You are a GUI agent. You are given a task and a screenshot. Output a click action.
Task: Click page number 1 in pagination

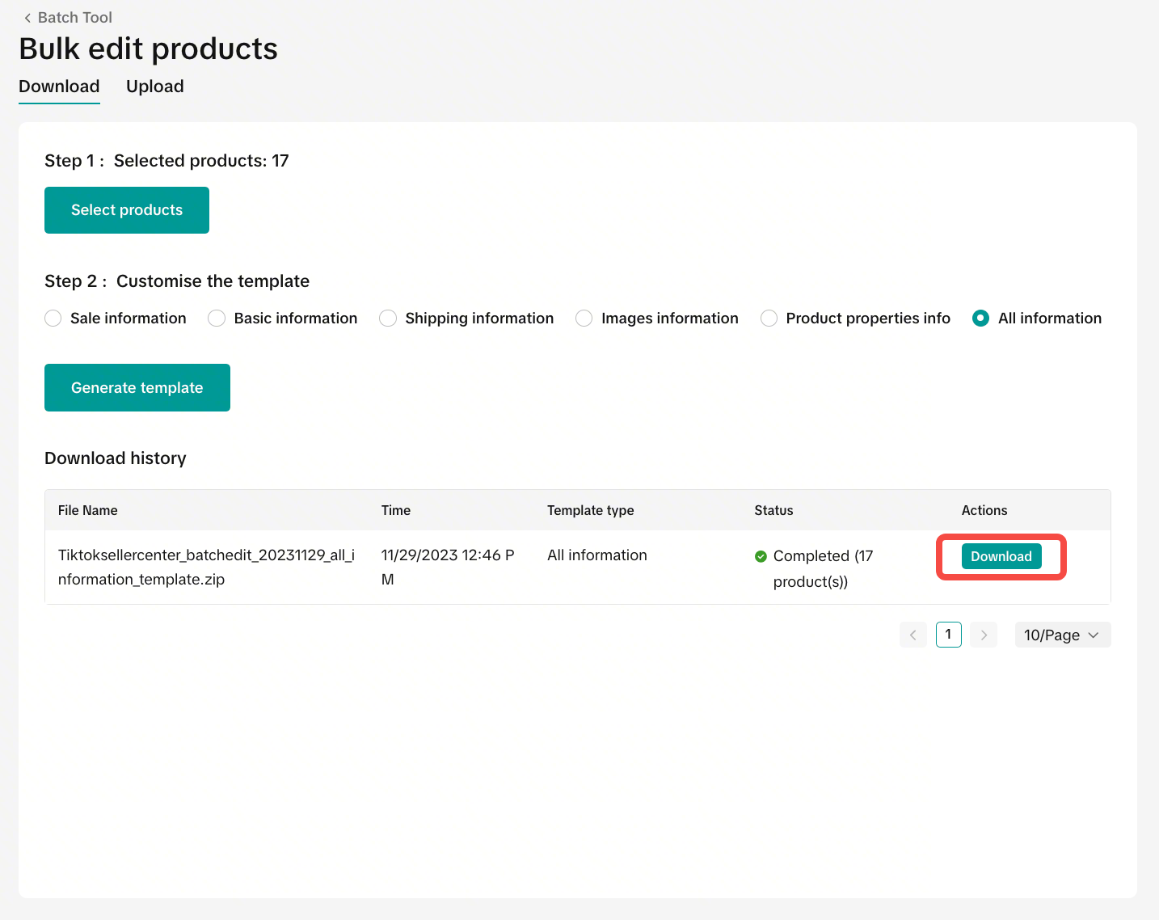pyautogui.click(x=948, y=635)
